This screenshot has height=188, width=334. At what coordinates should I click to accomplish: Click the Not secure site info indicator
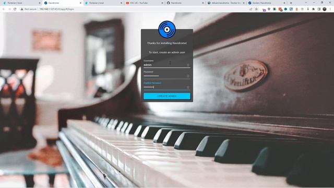click(x=29, y=9)
